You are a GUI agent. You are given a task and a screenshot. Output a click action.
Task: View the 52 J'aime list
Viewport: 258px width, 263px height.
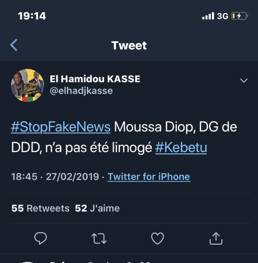click(x=97, y=208)
